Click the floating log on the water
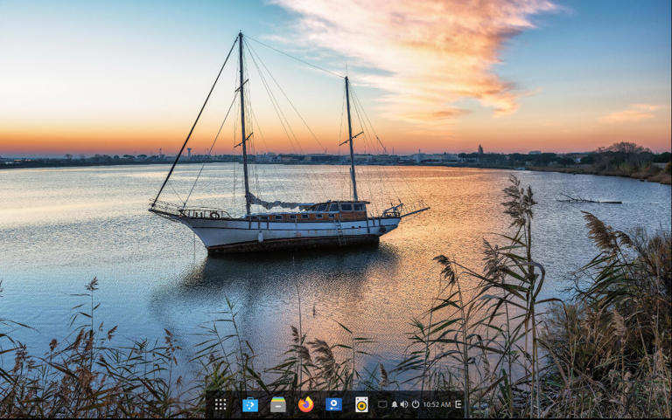Image resolution: width=672 pixels, height=420 pixels. coord(588,200)
